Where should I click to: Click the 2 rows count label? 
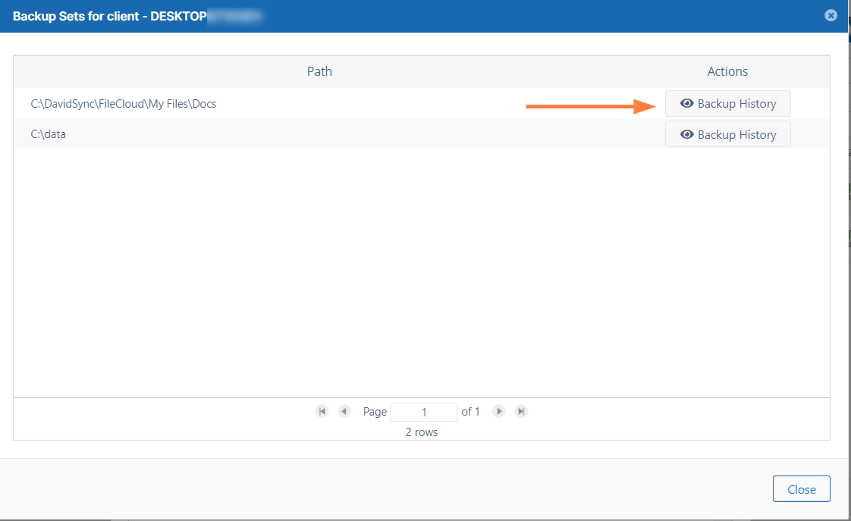coord(420,432)
